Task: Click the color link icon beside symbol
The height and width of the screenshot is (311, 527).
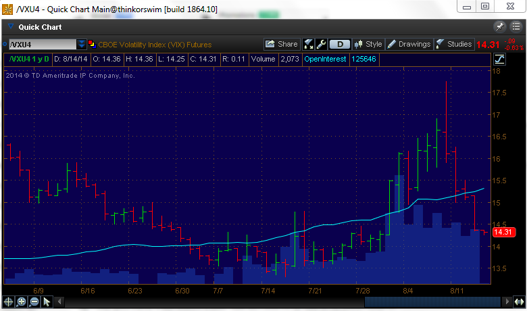Action: 93,44
